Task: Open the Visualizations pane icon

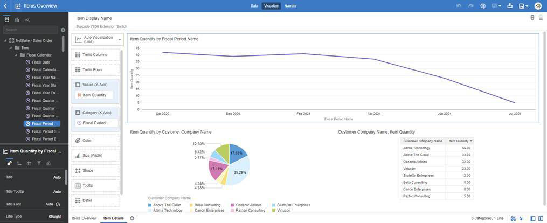Action: (17, 19)
